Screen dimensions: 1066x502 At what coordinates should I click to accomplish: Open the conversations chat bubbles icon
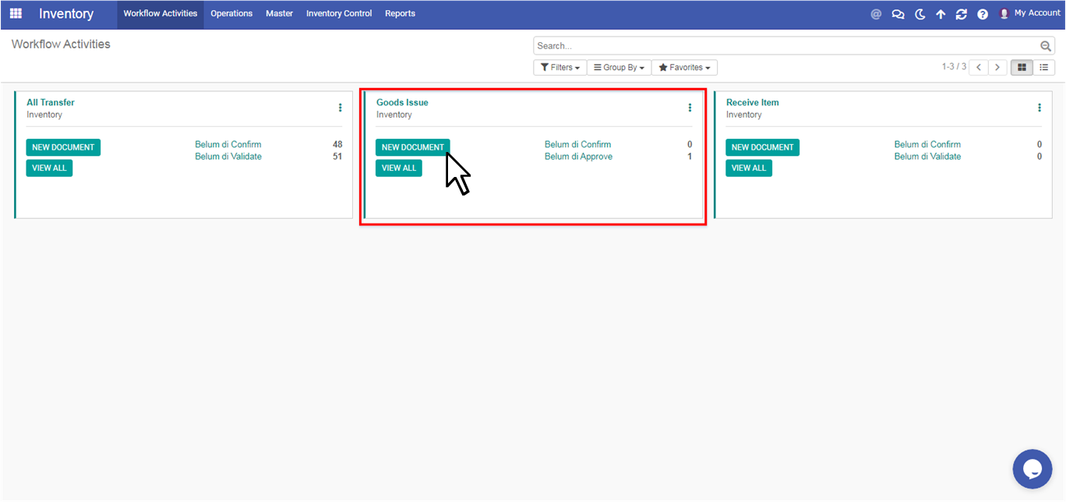(898, 14)
